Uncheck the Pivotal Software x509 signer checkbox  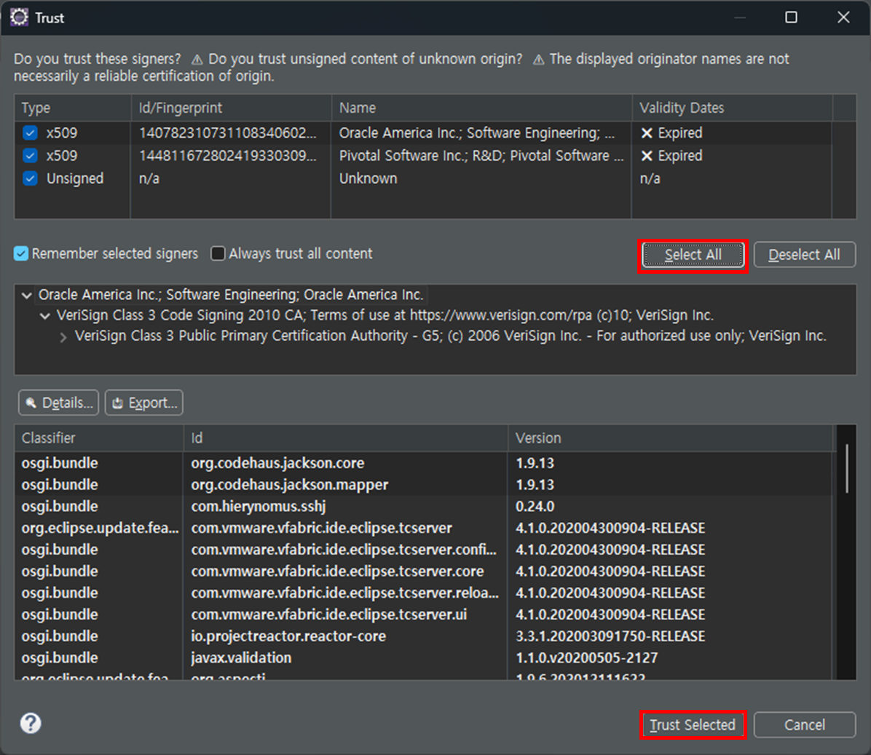30,156
